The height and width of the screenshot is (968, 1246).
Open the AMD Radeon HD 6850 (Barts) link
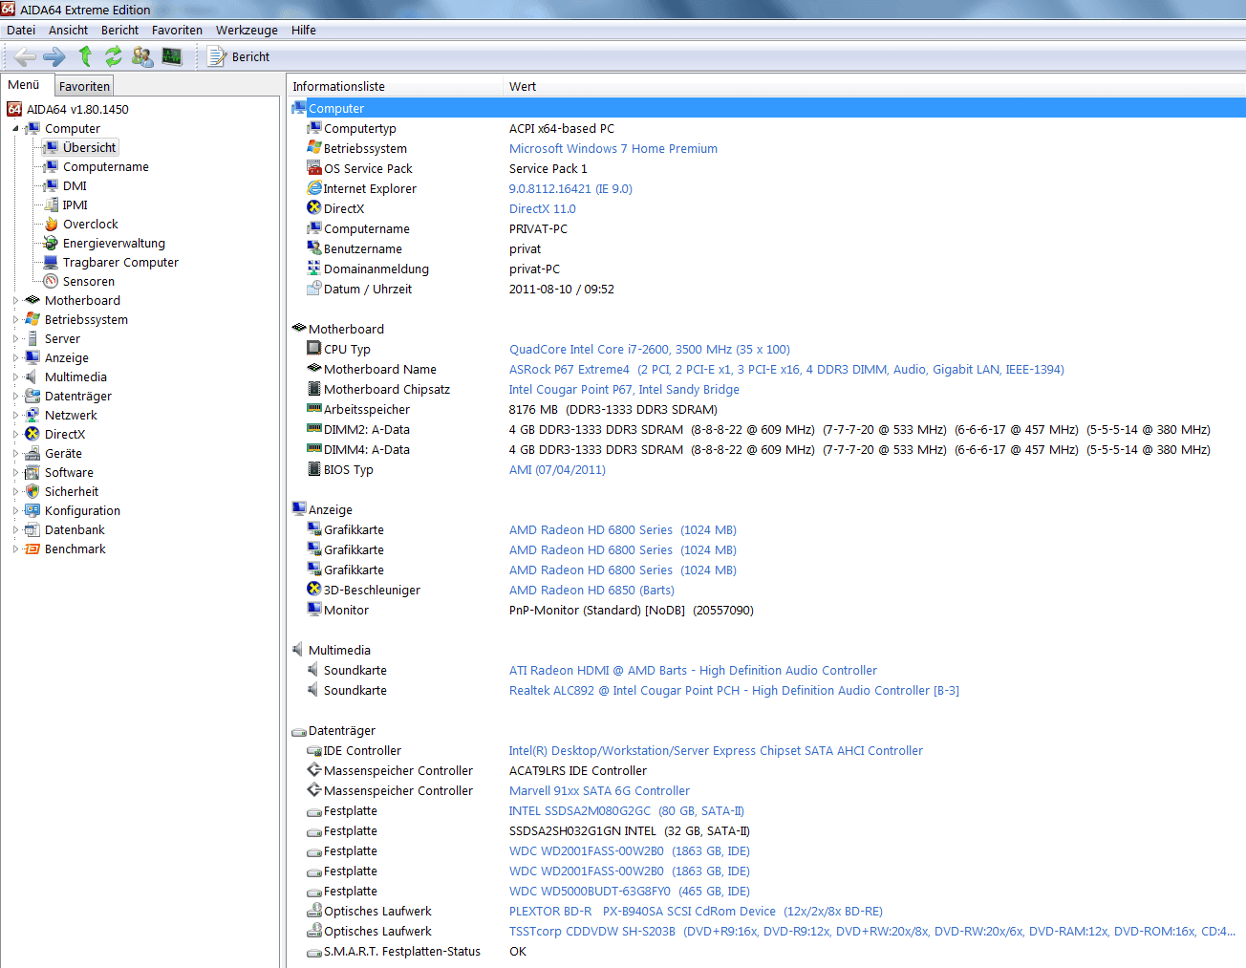click(x=591, y=591)
